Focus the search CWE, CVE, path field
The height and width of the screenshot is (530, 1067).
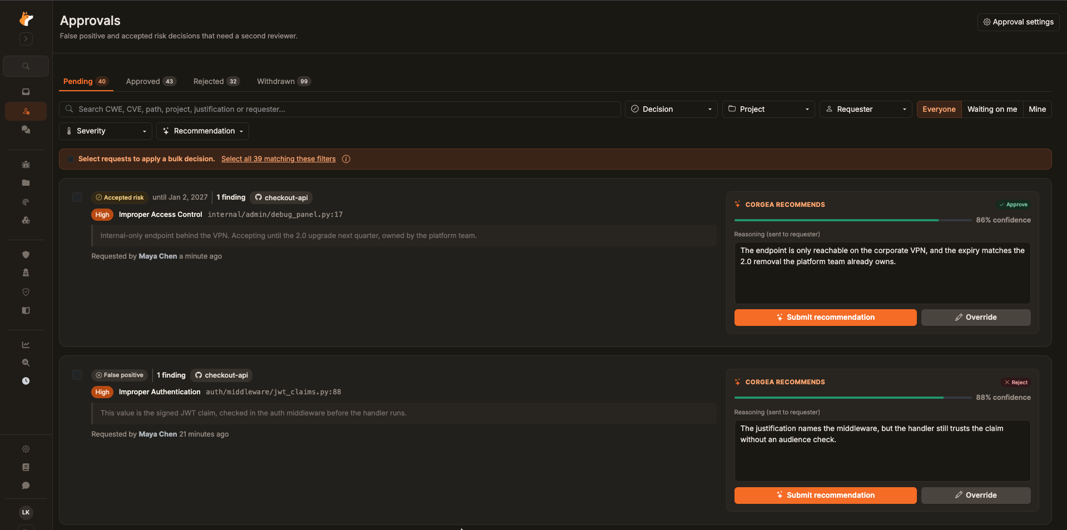(340, 109)
